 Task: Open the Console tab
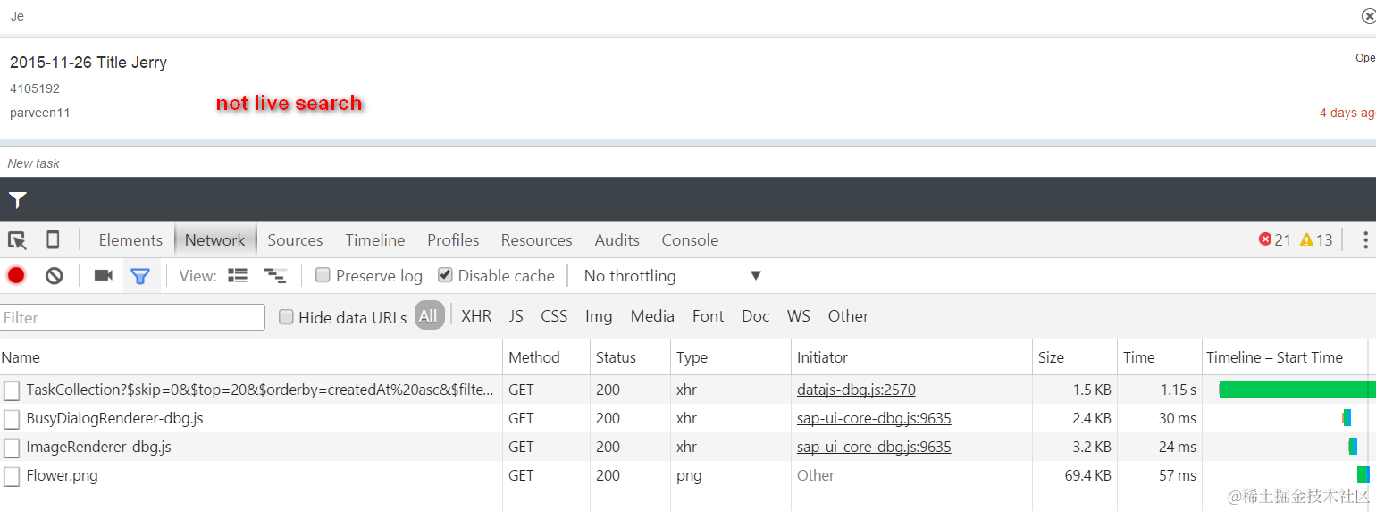tap(690, 239)
